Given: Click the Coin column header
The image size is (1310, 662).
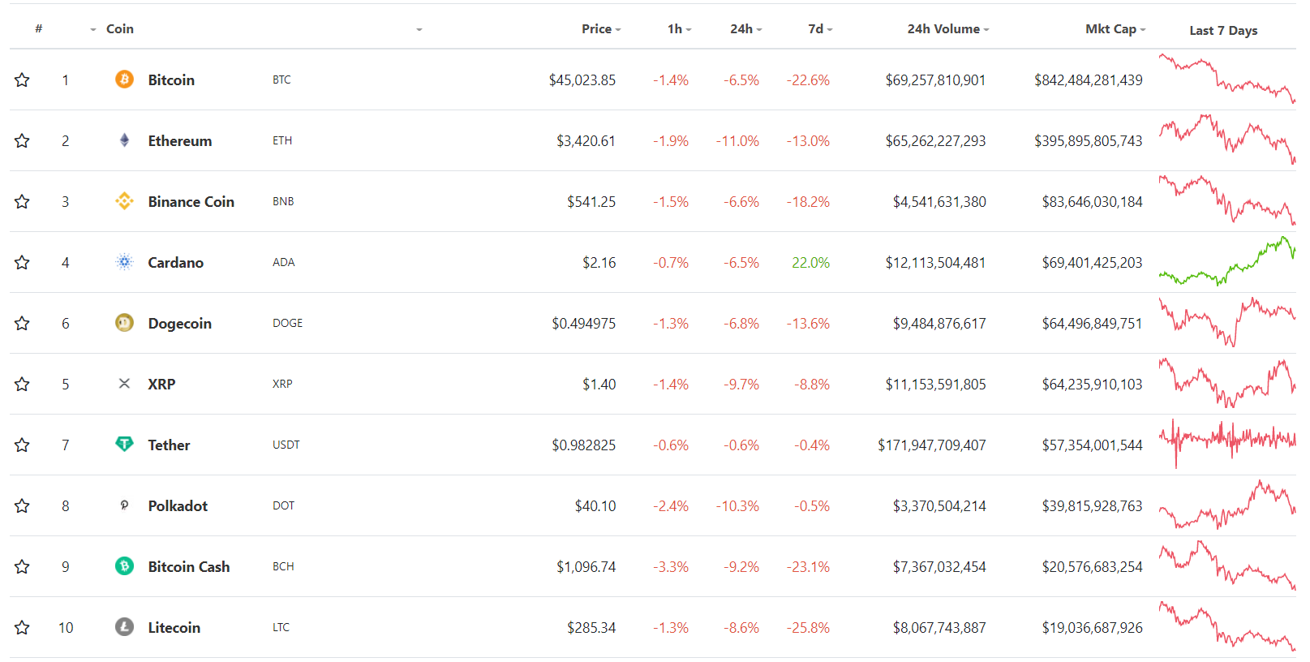Looking at the screenshot, I should 119,29.
